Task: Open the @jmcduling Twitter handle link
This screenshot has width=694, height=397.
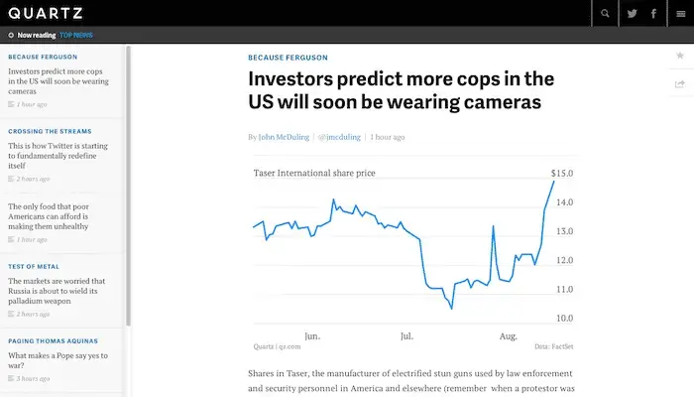Action: click(341, 137)
